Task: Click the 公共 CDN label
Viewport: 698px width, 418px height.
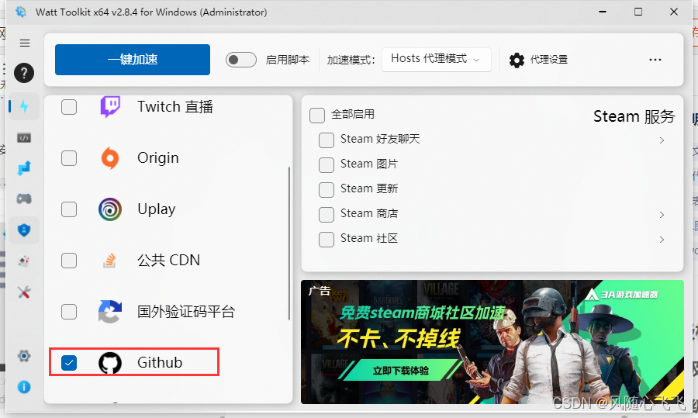Action: click(169, 261)
